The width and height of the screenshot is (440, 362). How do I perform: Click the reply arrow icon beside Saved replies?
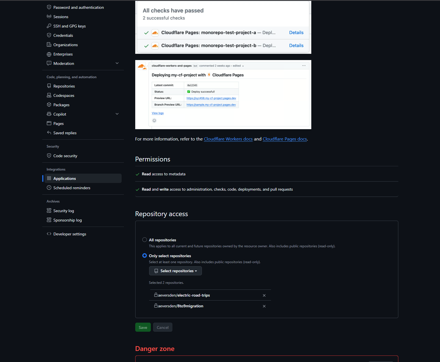point(49,133)
